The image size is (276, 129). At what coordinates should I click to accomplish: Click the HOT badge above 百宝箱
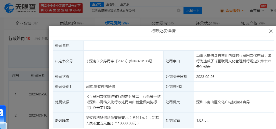click(263, 6)
